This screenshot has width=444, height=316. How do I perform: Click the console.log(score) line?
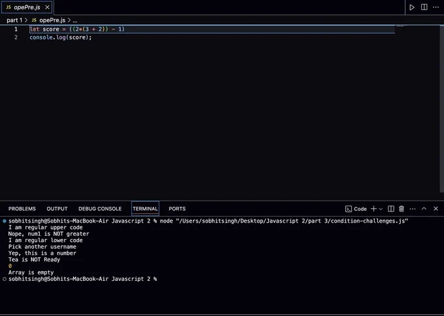(61, 37)
